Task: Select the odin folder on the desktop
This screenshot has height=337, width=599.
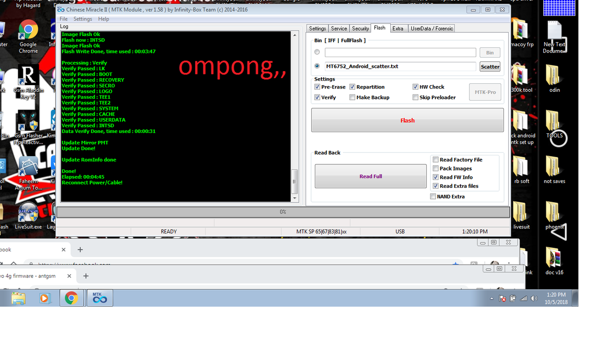Action: click(x=555, y=78)
